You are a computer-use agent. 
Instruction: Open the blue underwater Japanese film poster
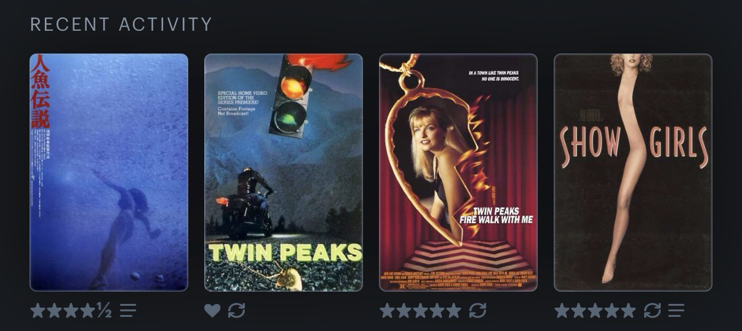pos(109,172)
